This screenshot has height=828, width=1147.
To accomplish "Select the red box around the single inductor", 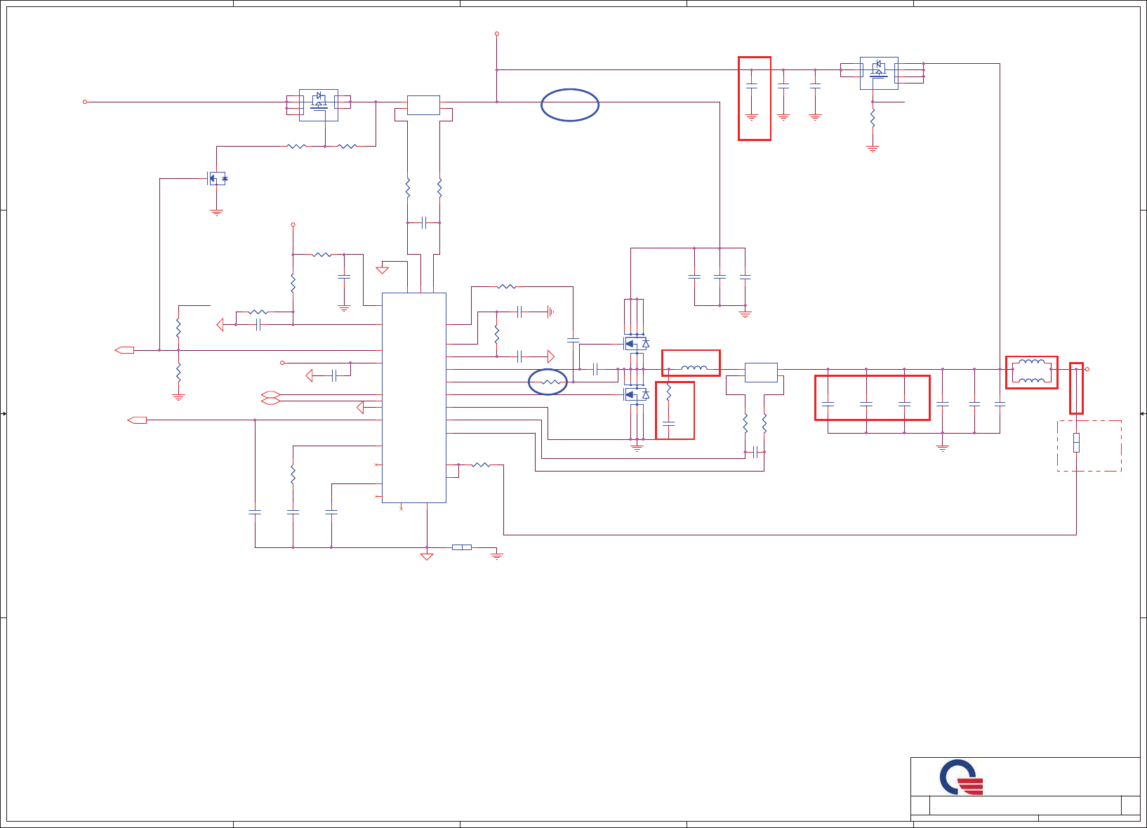I will click(691, 363).
